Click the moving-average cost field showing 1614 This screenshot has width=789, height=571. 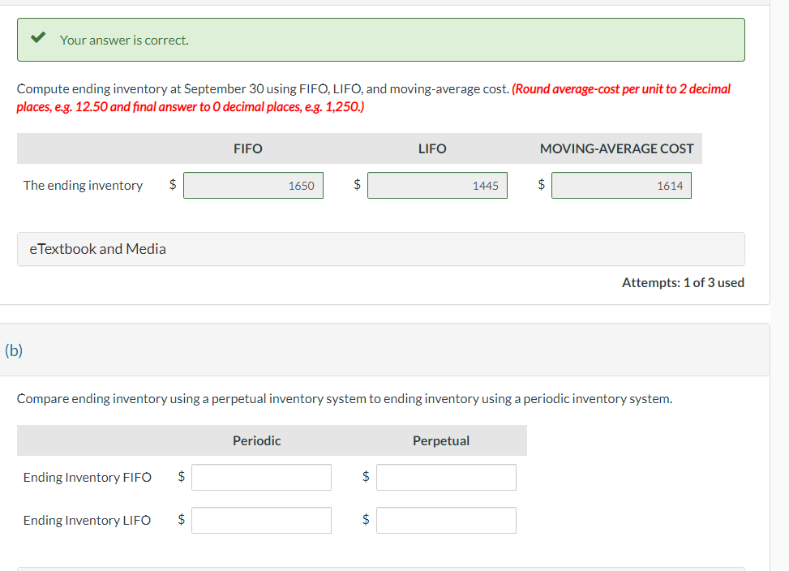tap(621, 186)
